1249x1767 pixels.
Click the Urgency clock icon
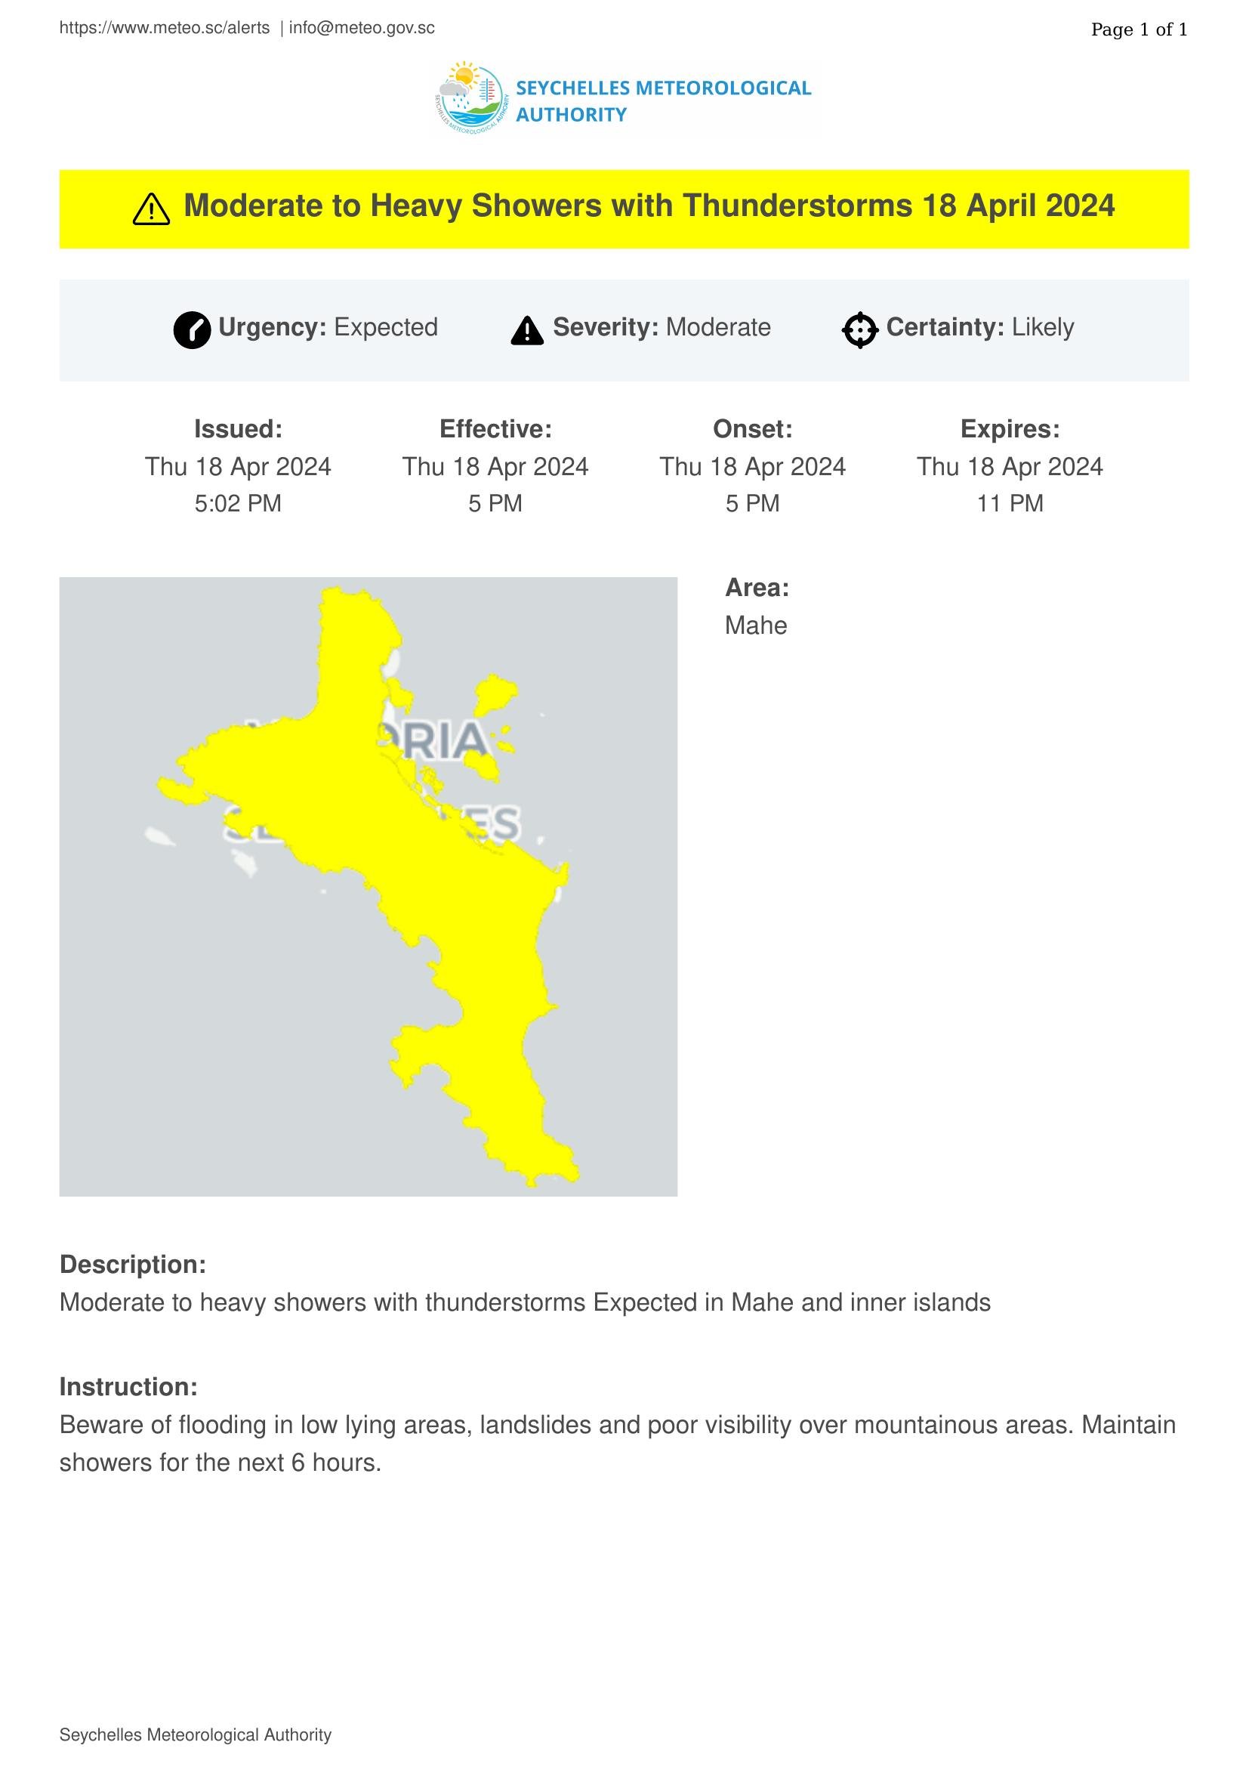tap(193, 330)
